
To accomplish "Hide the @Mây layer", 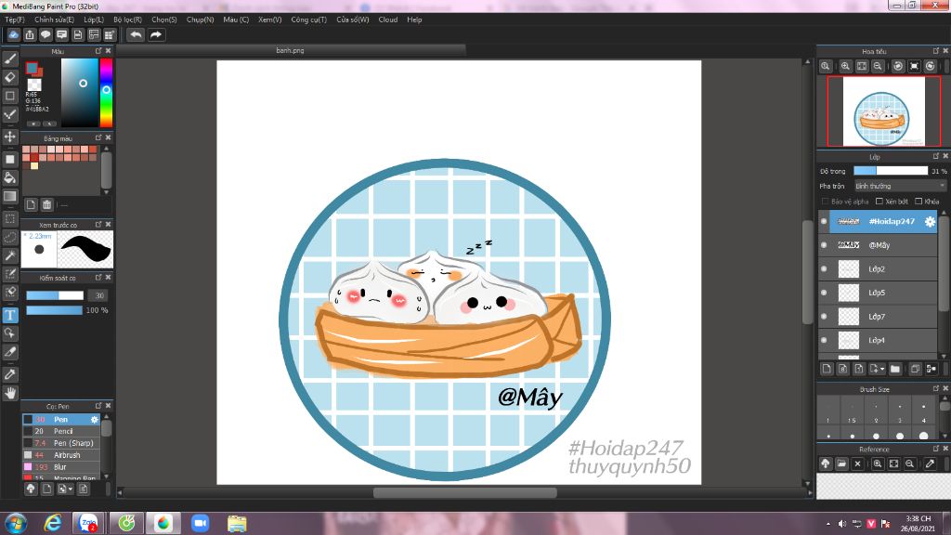I will (824, 245).
